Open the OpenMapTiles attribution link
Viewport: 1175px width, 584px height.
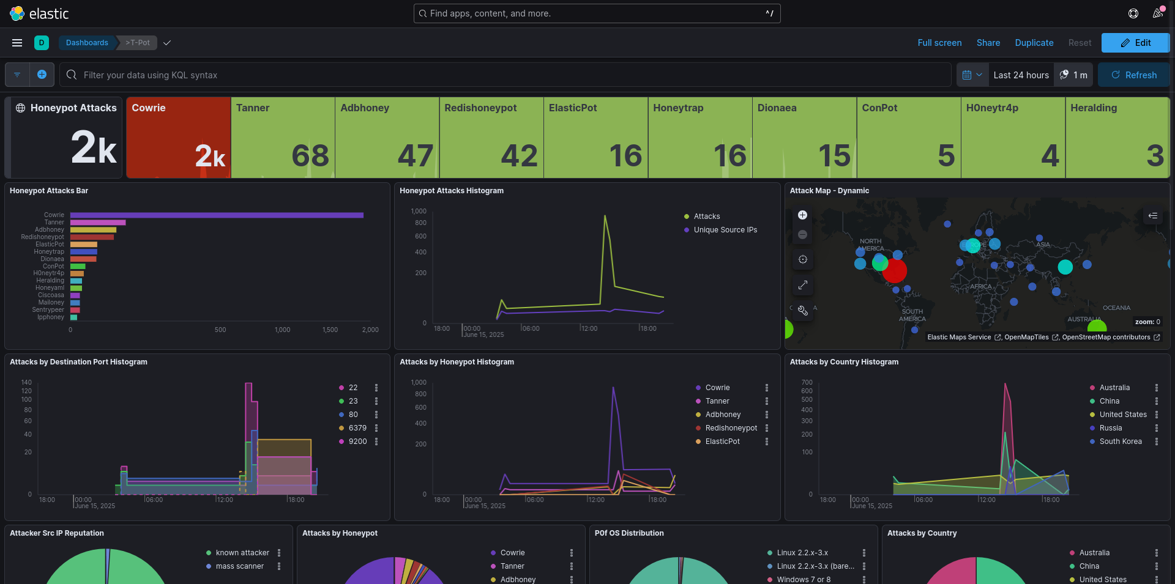(1026, 338)
